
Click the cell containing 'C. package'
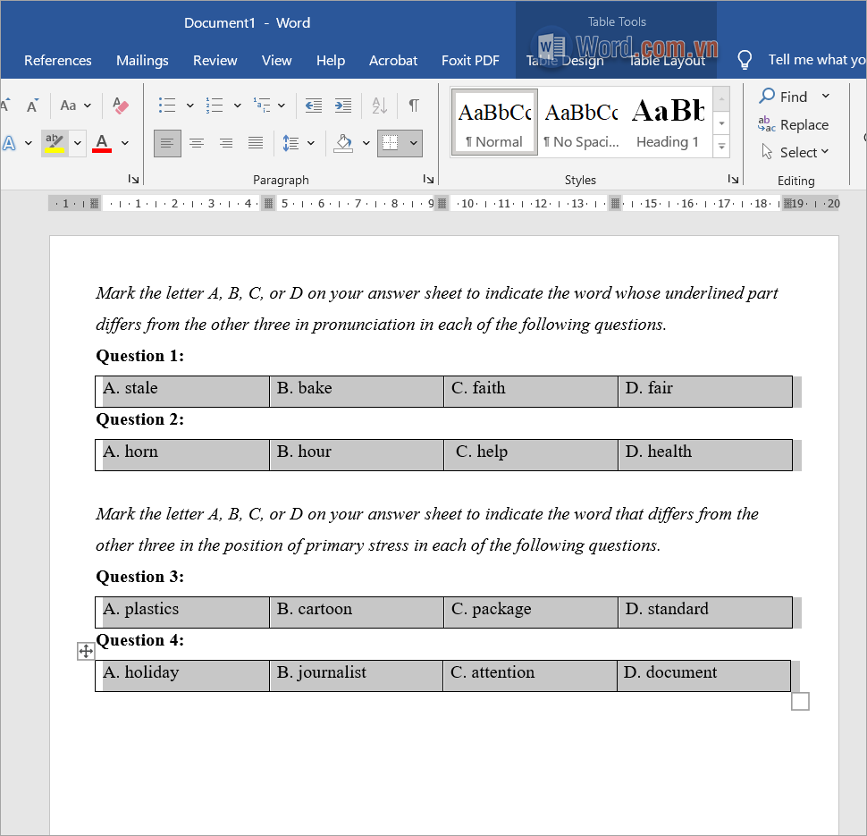coord(531,612)
